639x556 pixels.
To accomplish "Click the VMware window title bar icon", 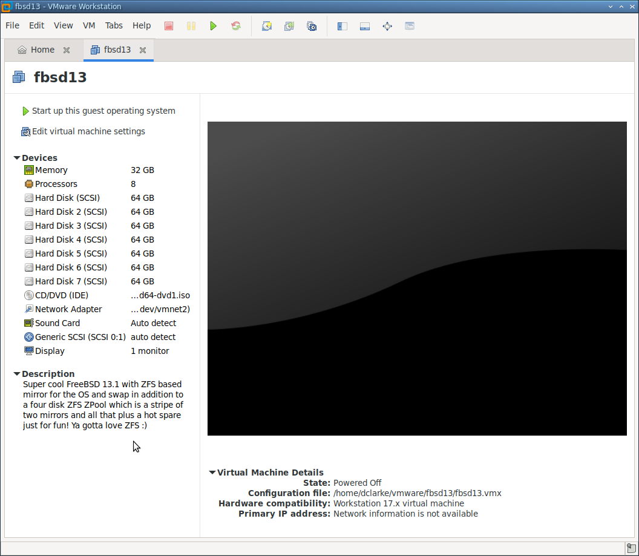I will pos(6,7).
